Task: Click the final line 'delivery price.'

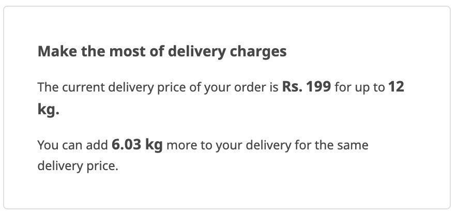Action: (x=78, y=166)
